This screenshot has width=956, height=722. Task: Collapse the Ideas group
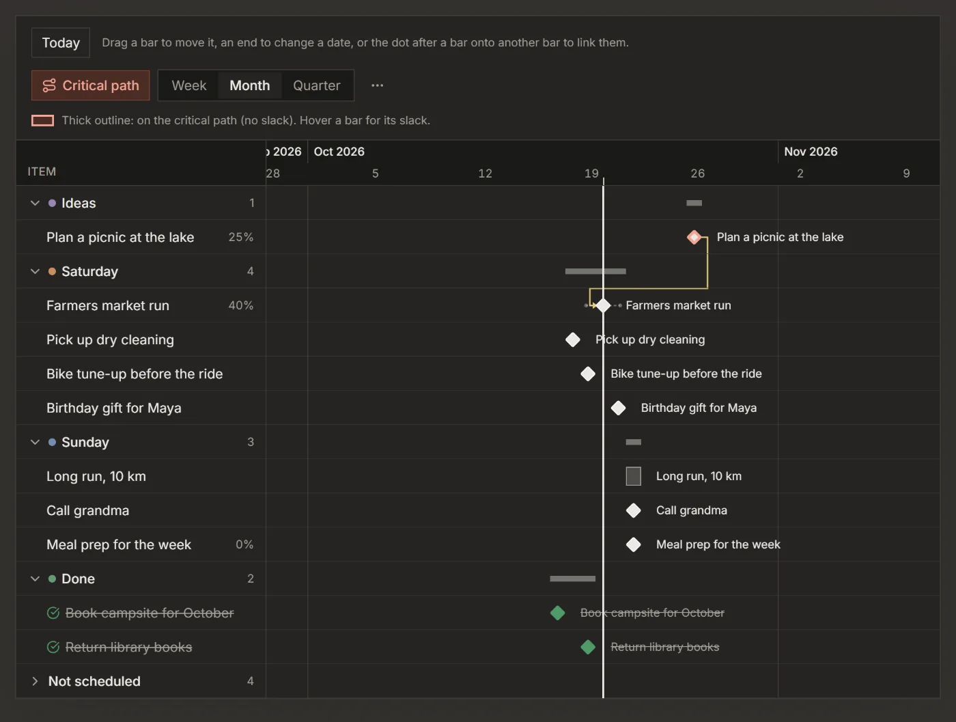click(x=35, y=203)
